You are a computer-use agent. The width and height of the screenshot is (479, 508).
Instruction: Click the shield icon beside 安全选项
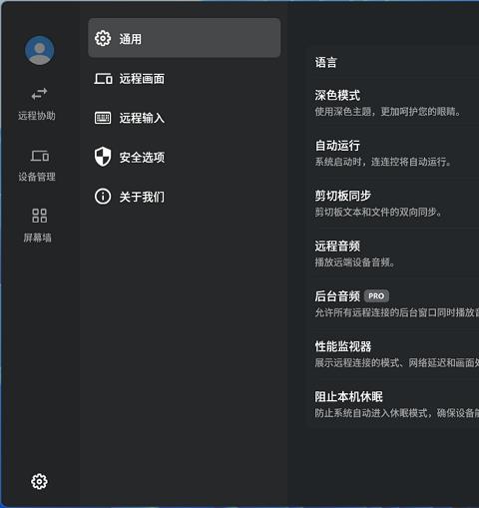point(103,157)
